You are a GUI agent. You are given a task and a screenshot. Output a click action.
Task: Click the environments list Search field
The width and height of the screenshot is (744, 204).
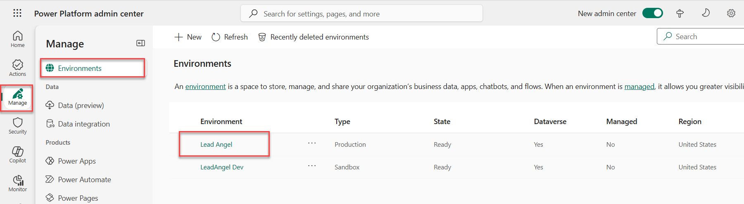click(701, 36)
